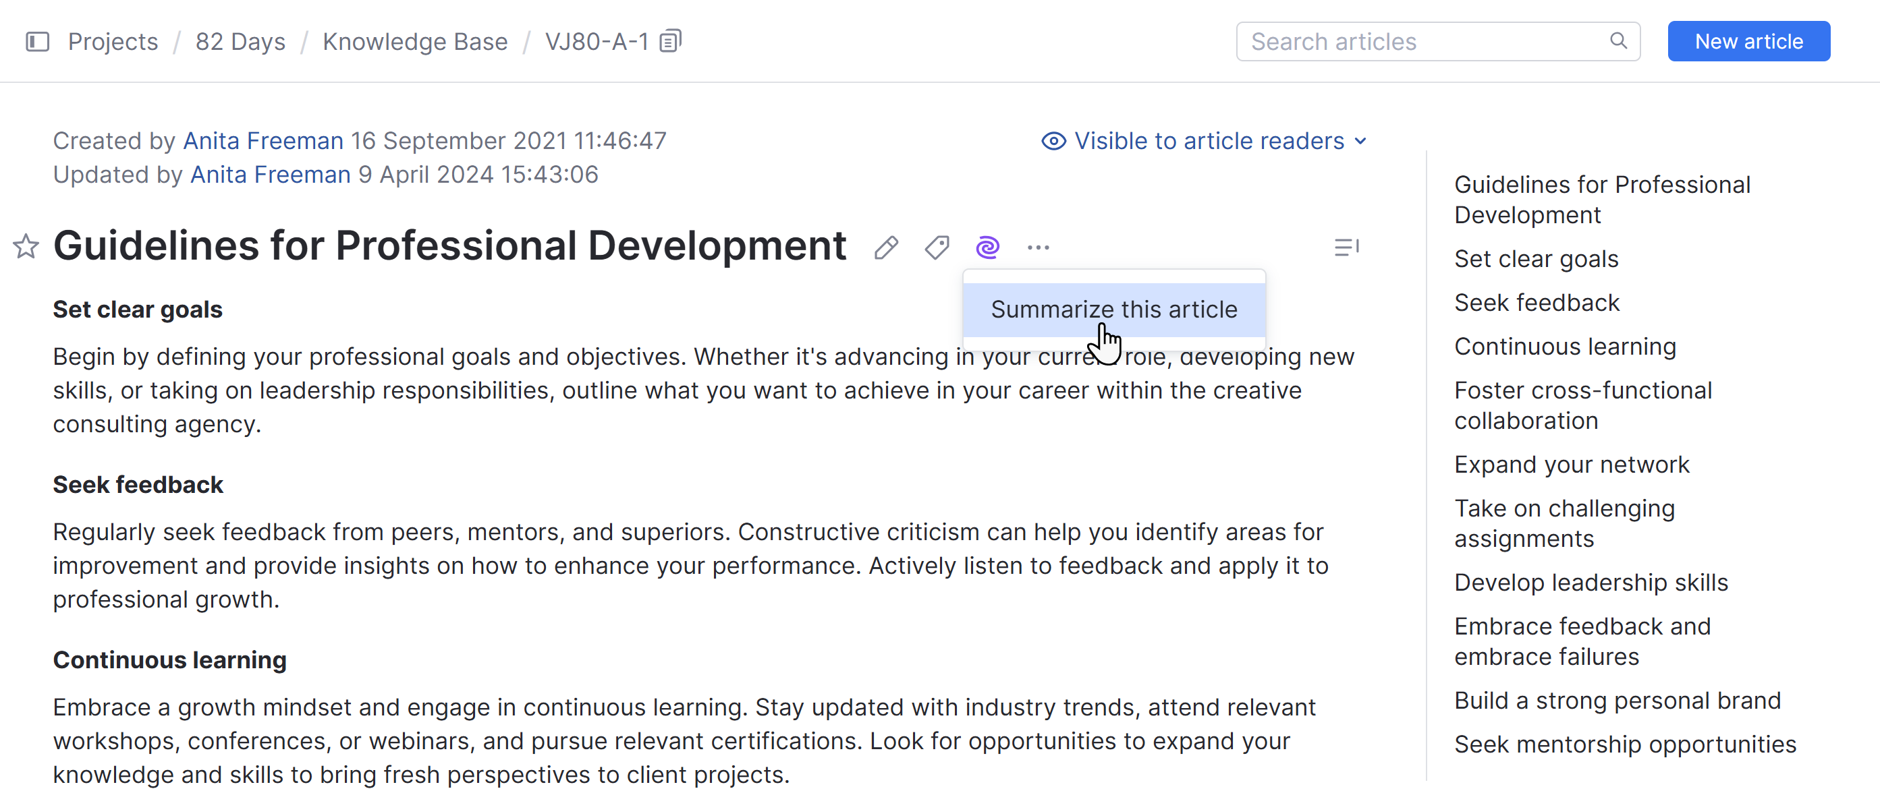Open the AI assistant swirl icon
Screen dimensions: 1880x793
987,248
